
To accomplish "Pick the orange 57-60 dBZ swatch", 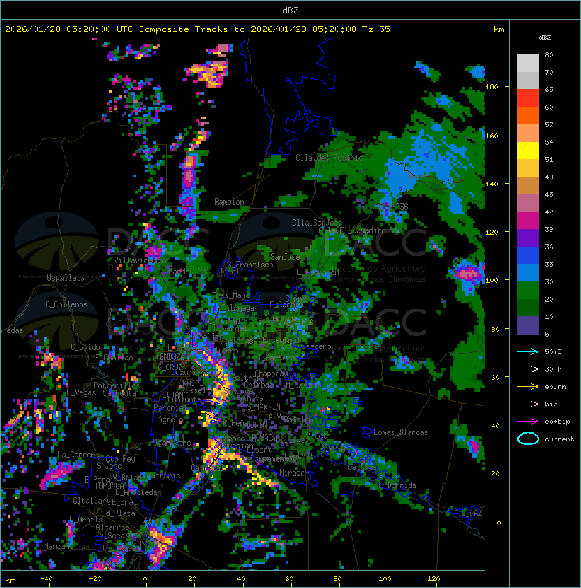I will pos(528,116).
